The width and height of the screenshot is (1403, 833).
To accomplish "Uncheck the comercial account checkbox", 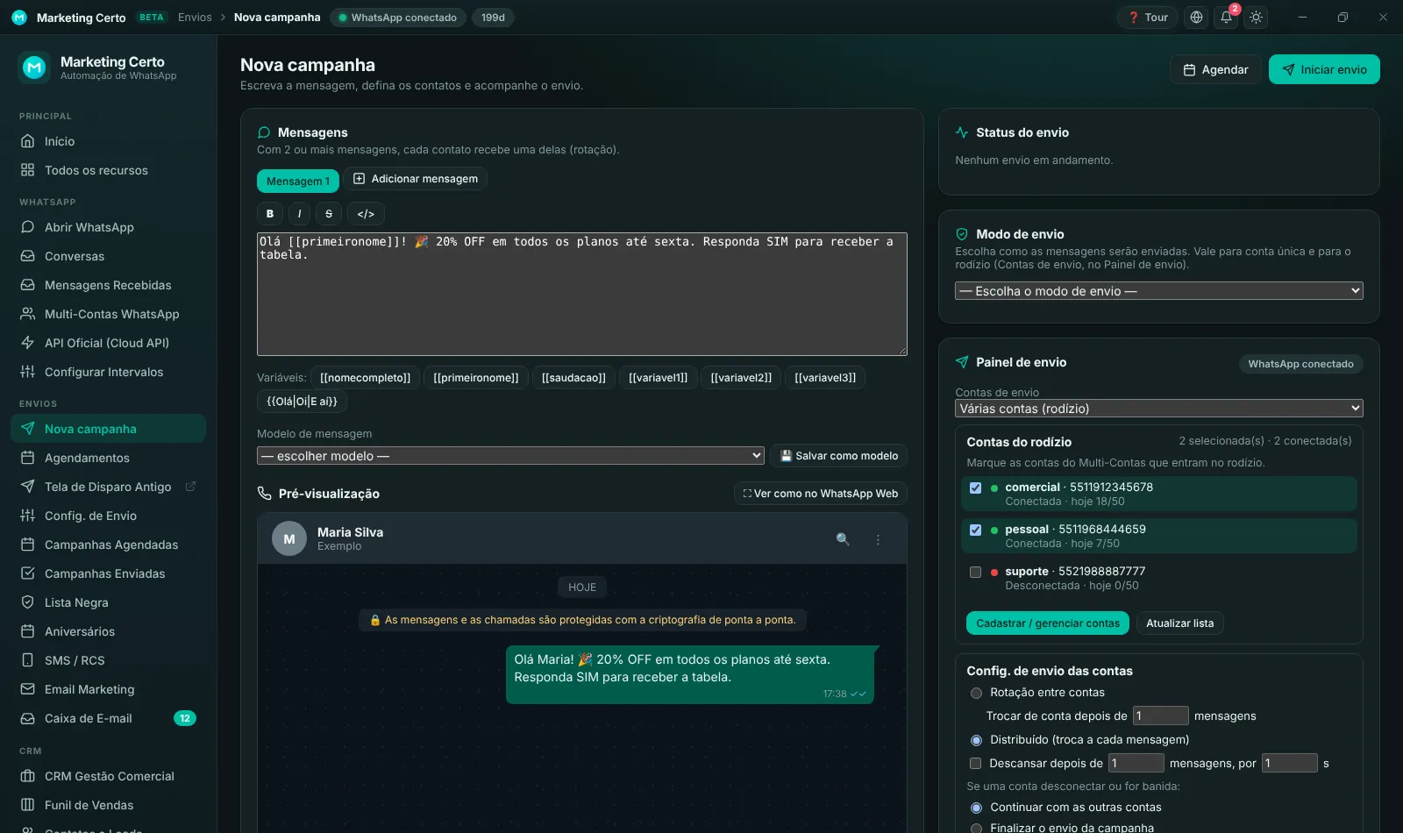I will pyautogui.click(x=975, y=488).
